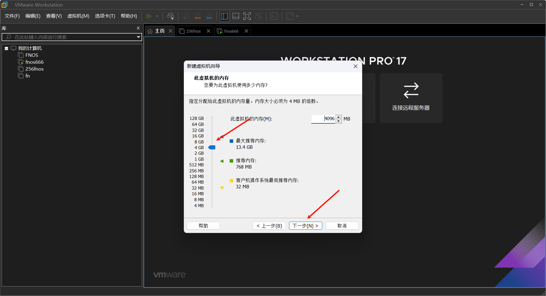Click the 2 GB memory scale label
Viewport: 546px width, 296px height.
pyautogui.click(x=199, y=153)
